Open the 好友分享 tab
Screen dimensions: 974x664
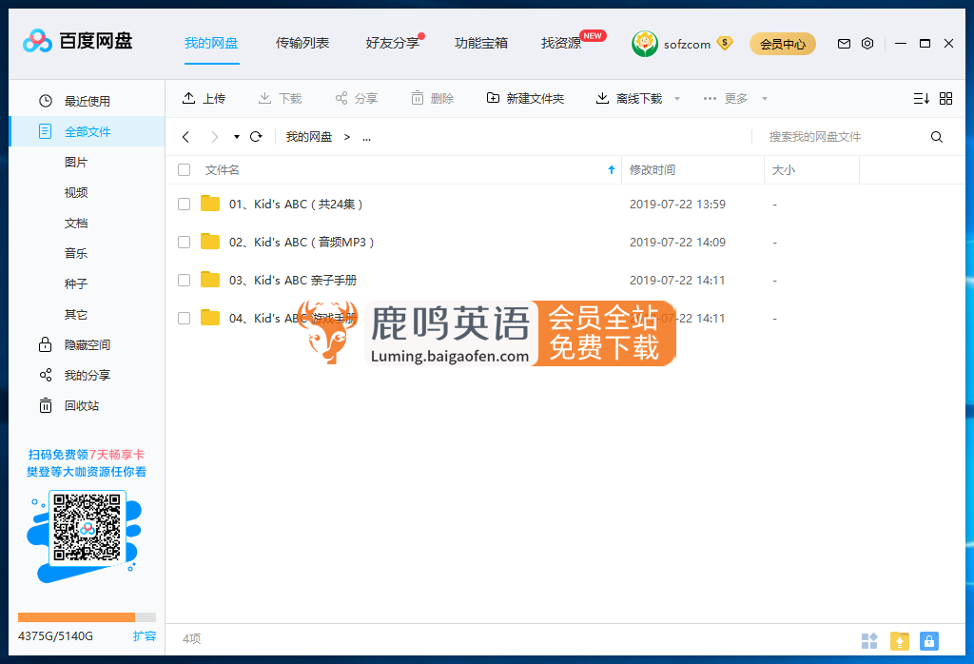[x=393, y=43]
